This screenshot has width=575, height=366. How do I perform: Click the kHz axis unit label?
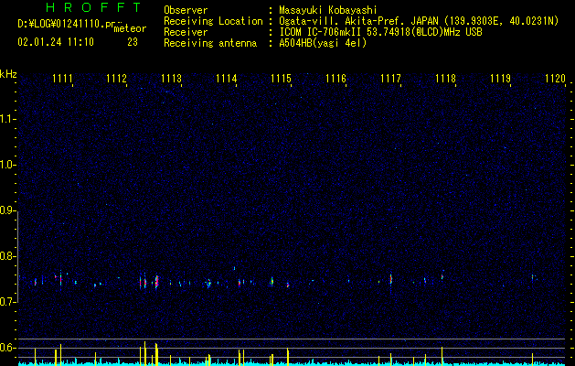[8, 74]
